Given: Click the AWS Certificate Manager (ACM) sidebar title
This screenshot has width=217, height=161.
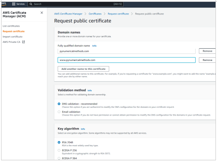Looking at the screenshot, I should point(14,14).
